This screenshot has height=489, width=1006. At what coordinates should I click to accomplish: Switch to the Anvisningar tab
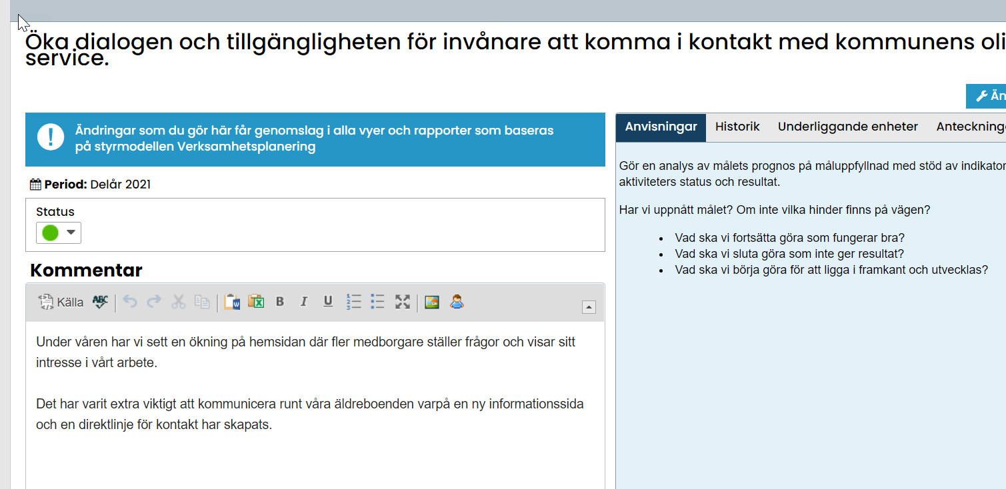click(x=661, y=127)
